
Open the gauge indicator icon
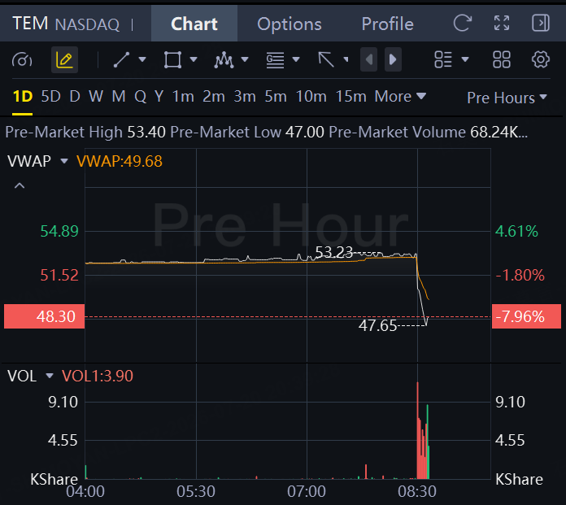click(22, 60)
